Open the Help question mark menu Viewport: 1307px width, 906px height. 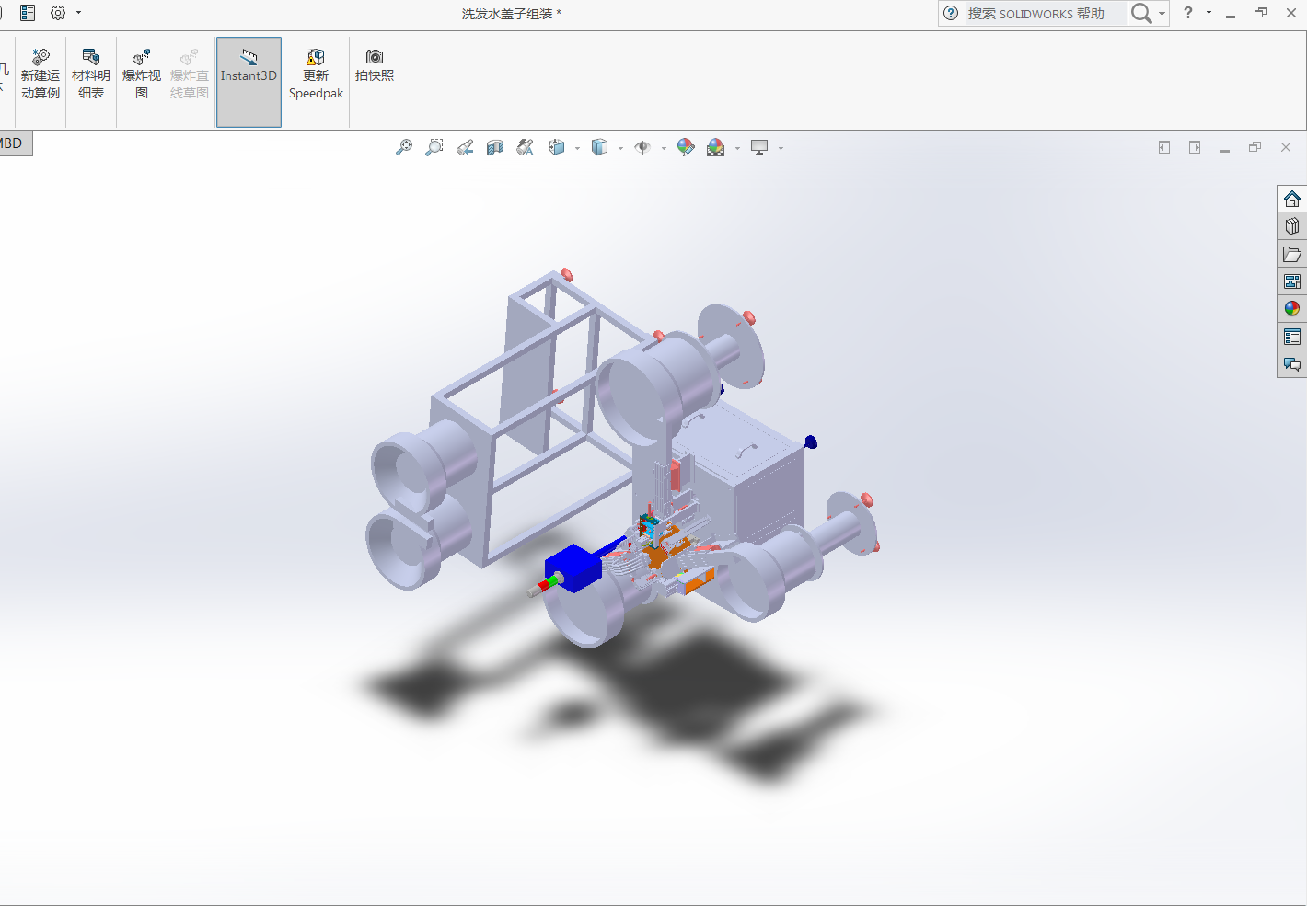click(1188, 13)
